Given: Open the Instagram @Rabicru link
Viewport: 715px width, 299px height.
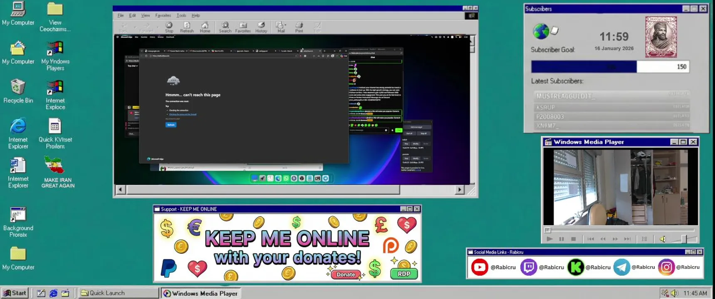Looking at the screenshot, I should tap(679, 267).
